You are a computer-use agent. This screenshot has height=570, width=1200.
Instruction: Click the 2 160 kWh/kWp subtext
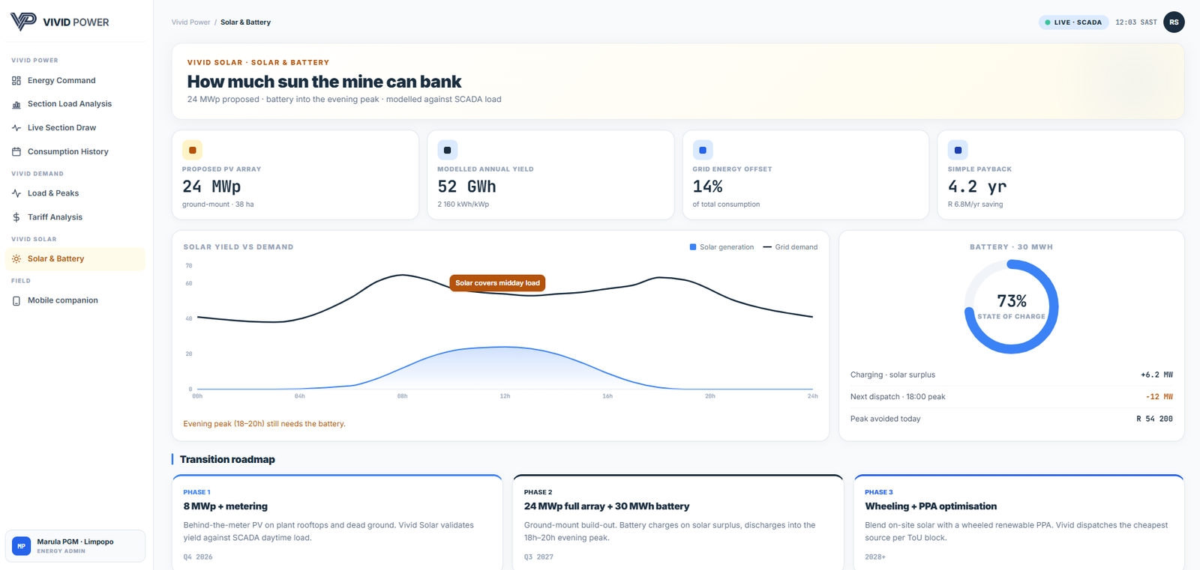point(463,204)
